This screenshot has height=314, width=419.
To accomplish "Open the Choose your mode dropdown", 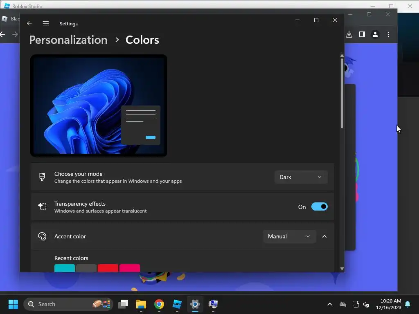I will coord(301,177).
